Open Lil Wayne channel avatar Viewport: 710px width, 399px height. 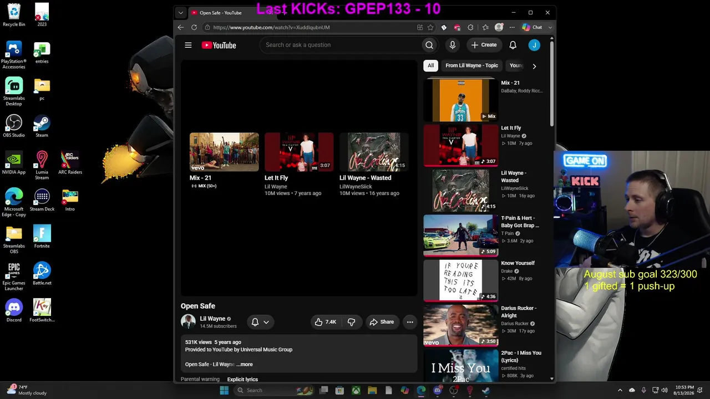(x=188, y=321)
